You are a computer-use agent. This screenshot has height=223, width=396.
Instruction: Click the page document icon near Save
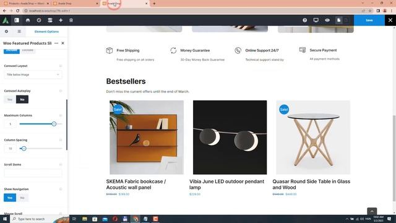[x=338, y=20]
